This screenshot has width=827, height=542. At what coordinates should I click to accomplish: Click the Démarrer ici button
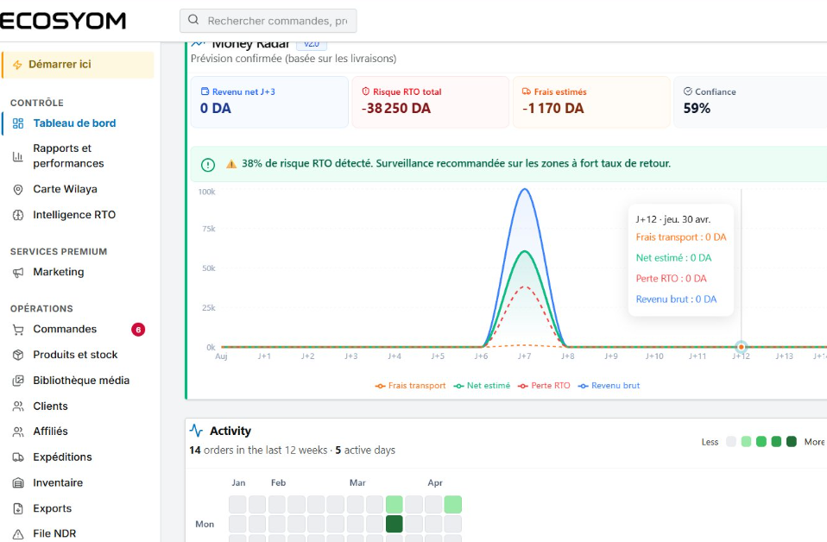tap(78, 65)
